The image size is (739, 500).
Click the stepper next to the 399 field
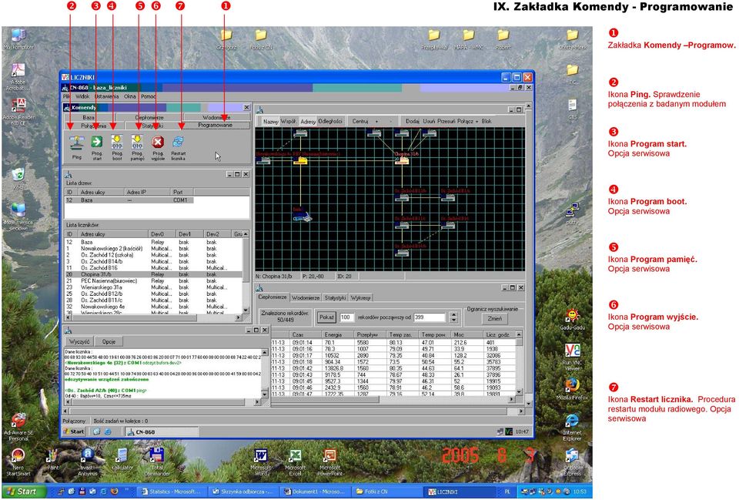pyautogui.click(x=453, y=317)
